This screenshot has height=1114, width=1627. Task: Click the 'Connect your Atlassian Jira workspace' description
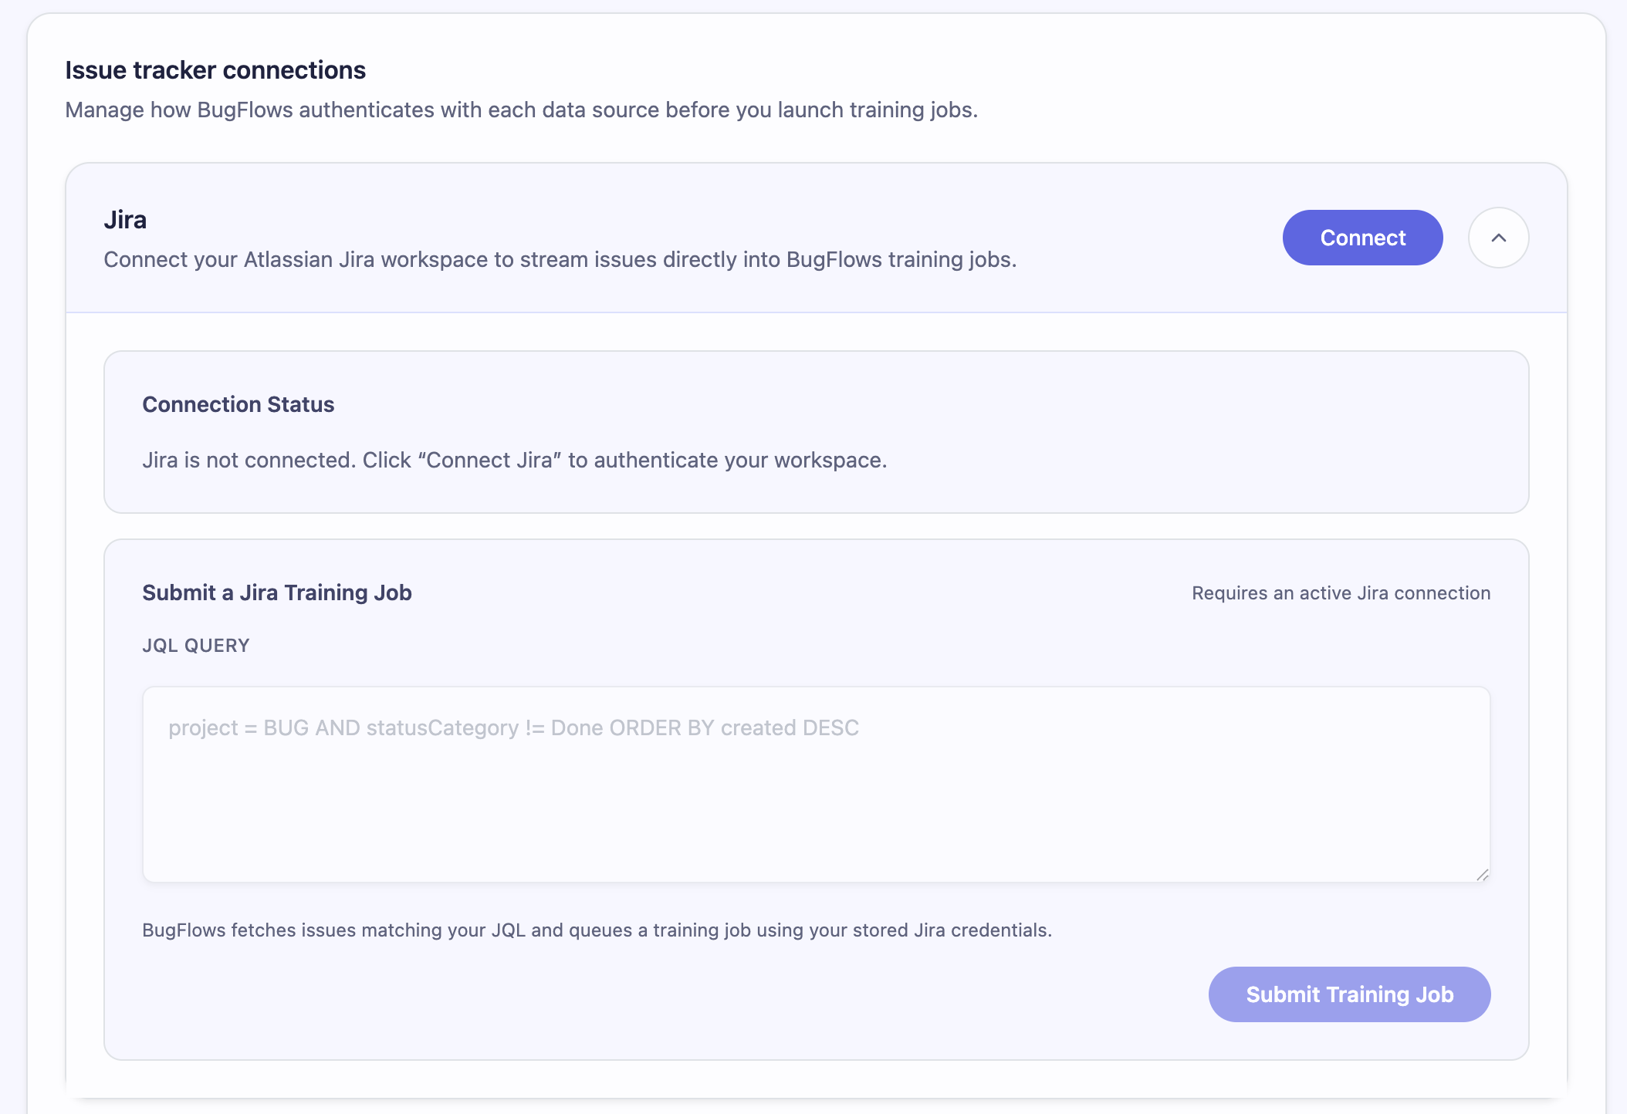(560, 260)
